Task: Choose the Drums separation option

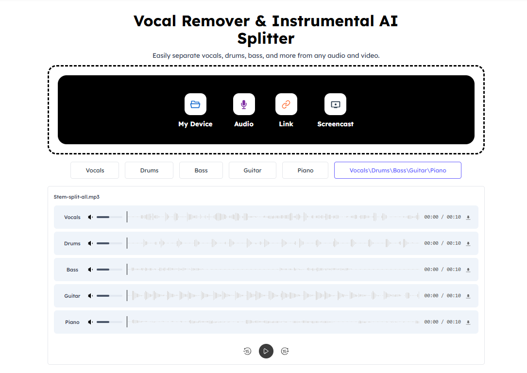Action: click(149, 170)
